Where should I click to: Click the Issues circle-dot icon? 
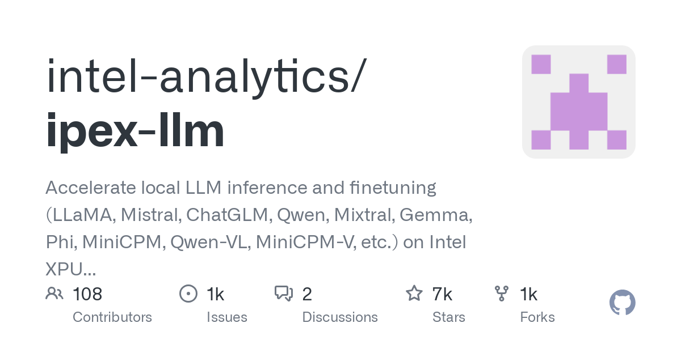coord(188,294)
